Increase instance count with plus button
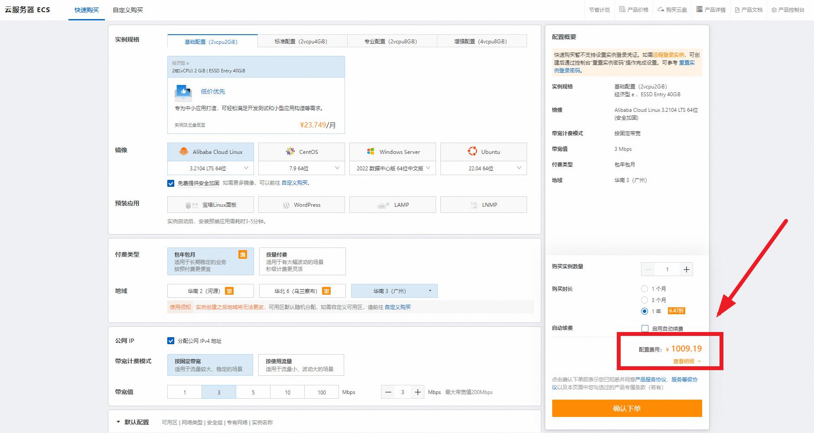The width and height of the screenshot is (814, 433). click(687, 270)
